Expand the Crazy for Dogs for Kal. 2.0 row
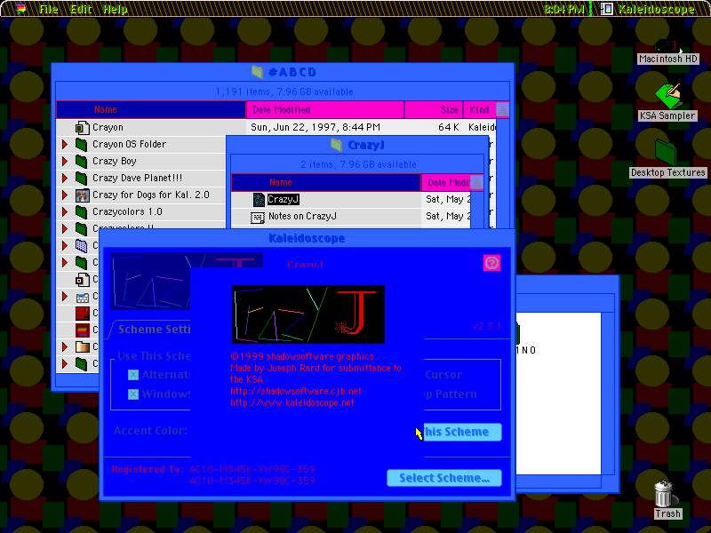The height and width of the screenshot is (533, 711). click(x=65, y=195)
